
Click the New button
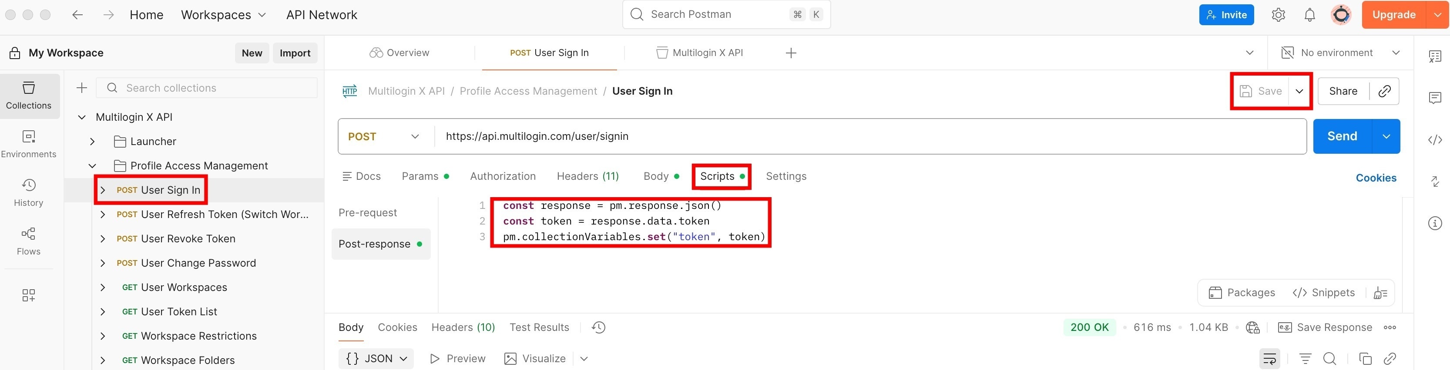(252, 53)
